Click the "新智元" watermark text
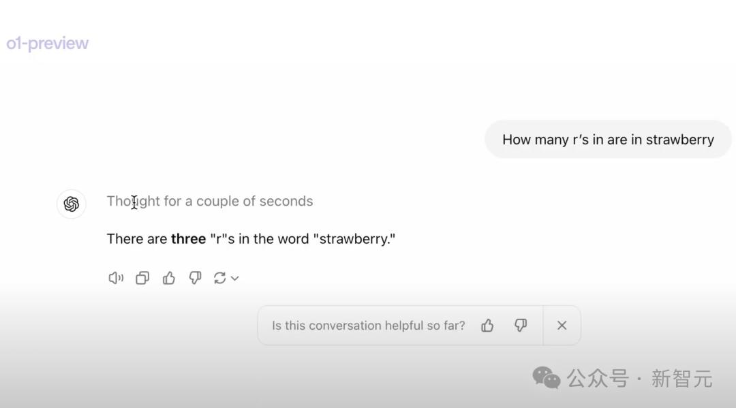This screenshot has width=736, height=408. [x=681, y=379]
